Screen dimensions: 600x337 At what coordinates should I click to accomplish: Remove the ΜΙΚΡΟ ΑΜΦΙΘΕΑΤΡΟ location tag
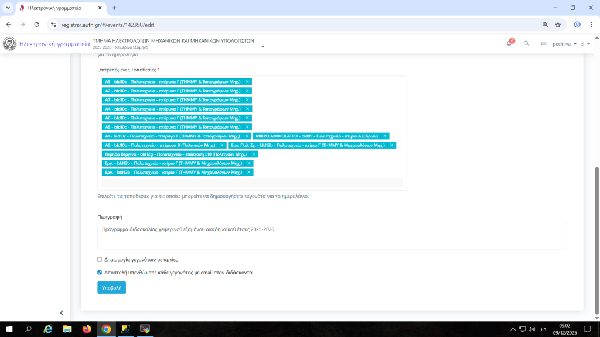(x=385, y=136)
